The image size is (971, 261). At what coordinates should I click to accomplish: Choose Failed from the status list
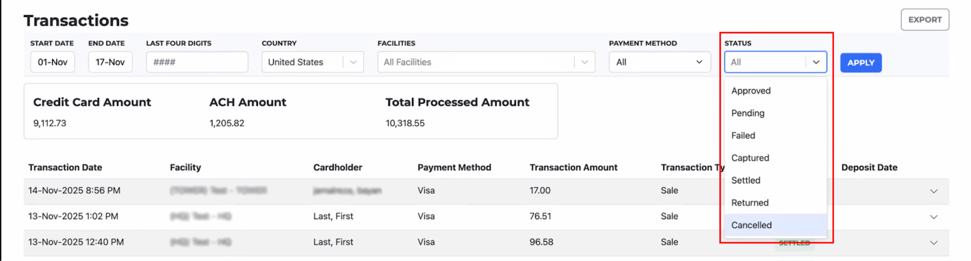(743, 136)
